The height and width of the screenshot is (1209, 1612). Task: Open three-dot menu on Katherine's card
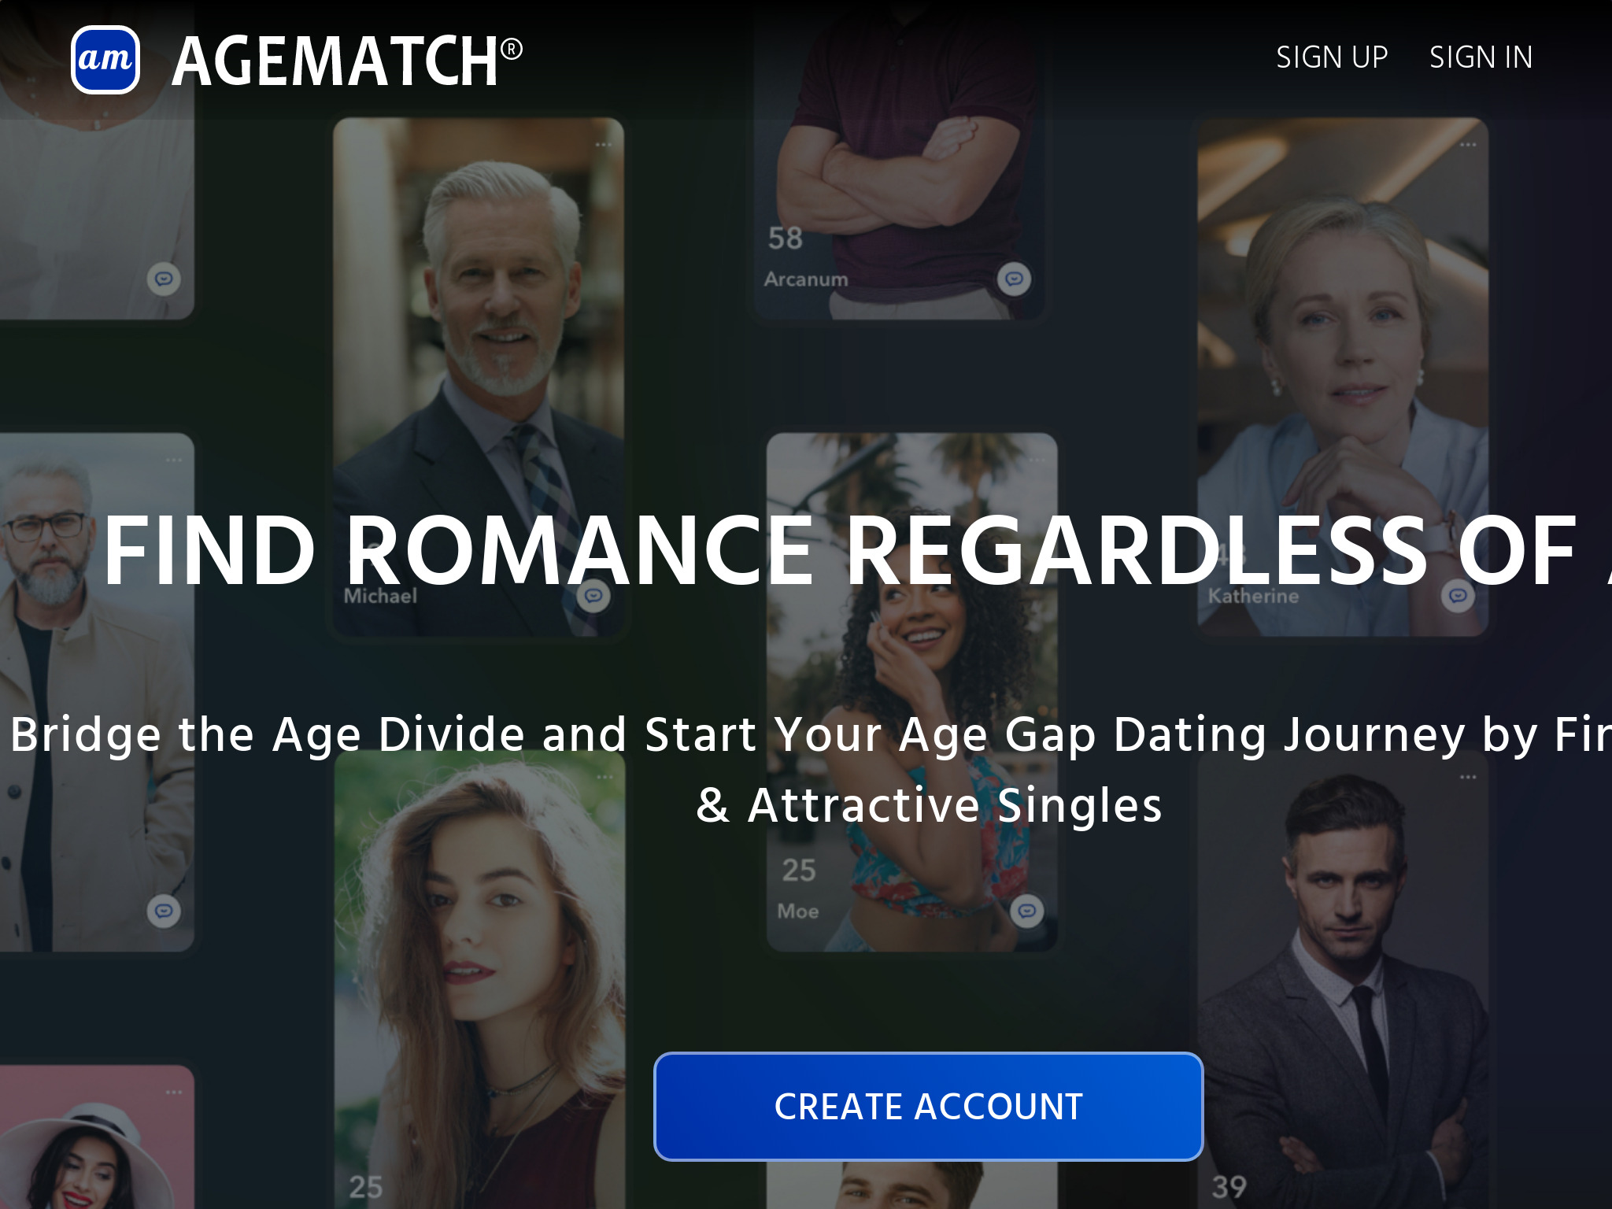pyautogui.click(x=1468, y=145)
